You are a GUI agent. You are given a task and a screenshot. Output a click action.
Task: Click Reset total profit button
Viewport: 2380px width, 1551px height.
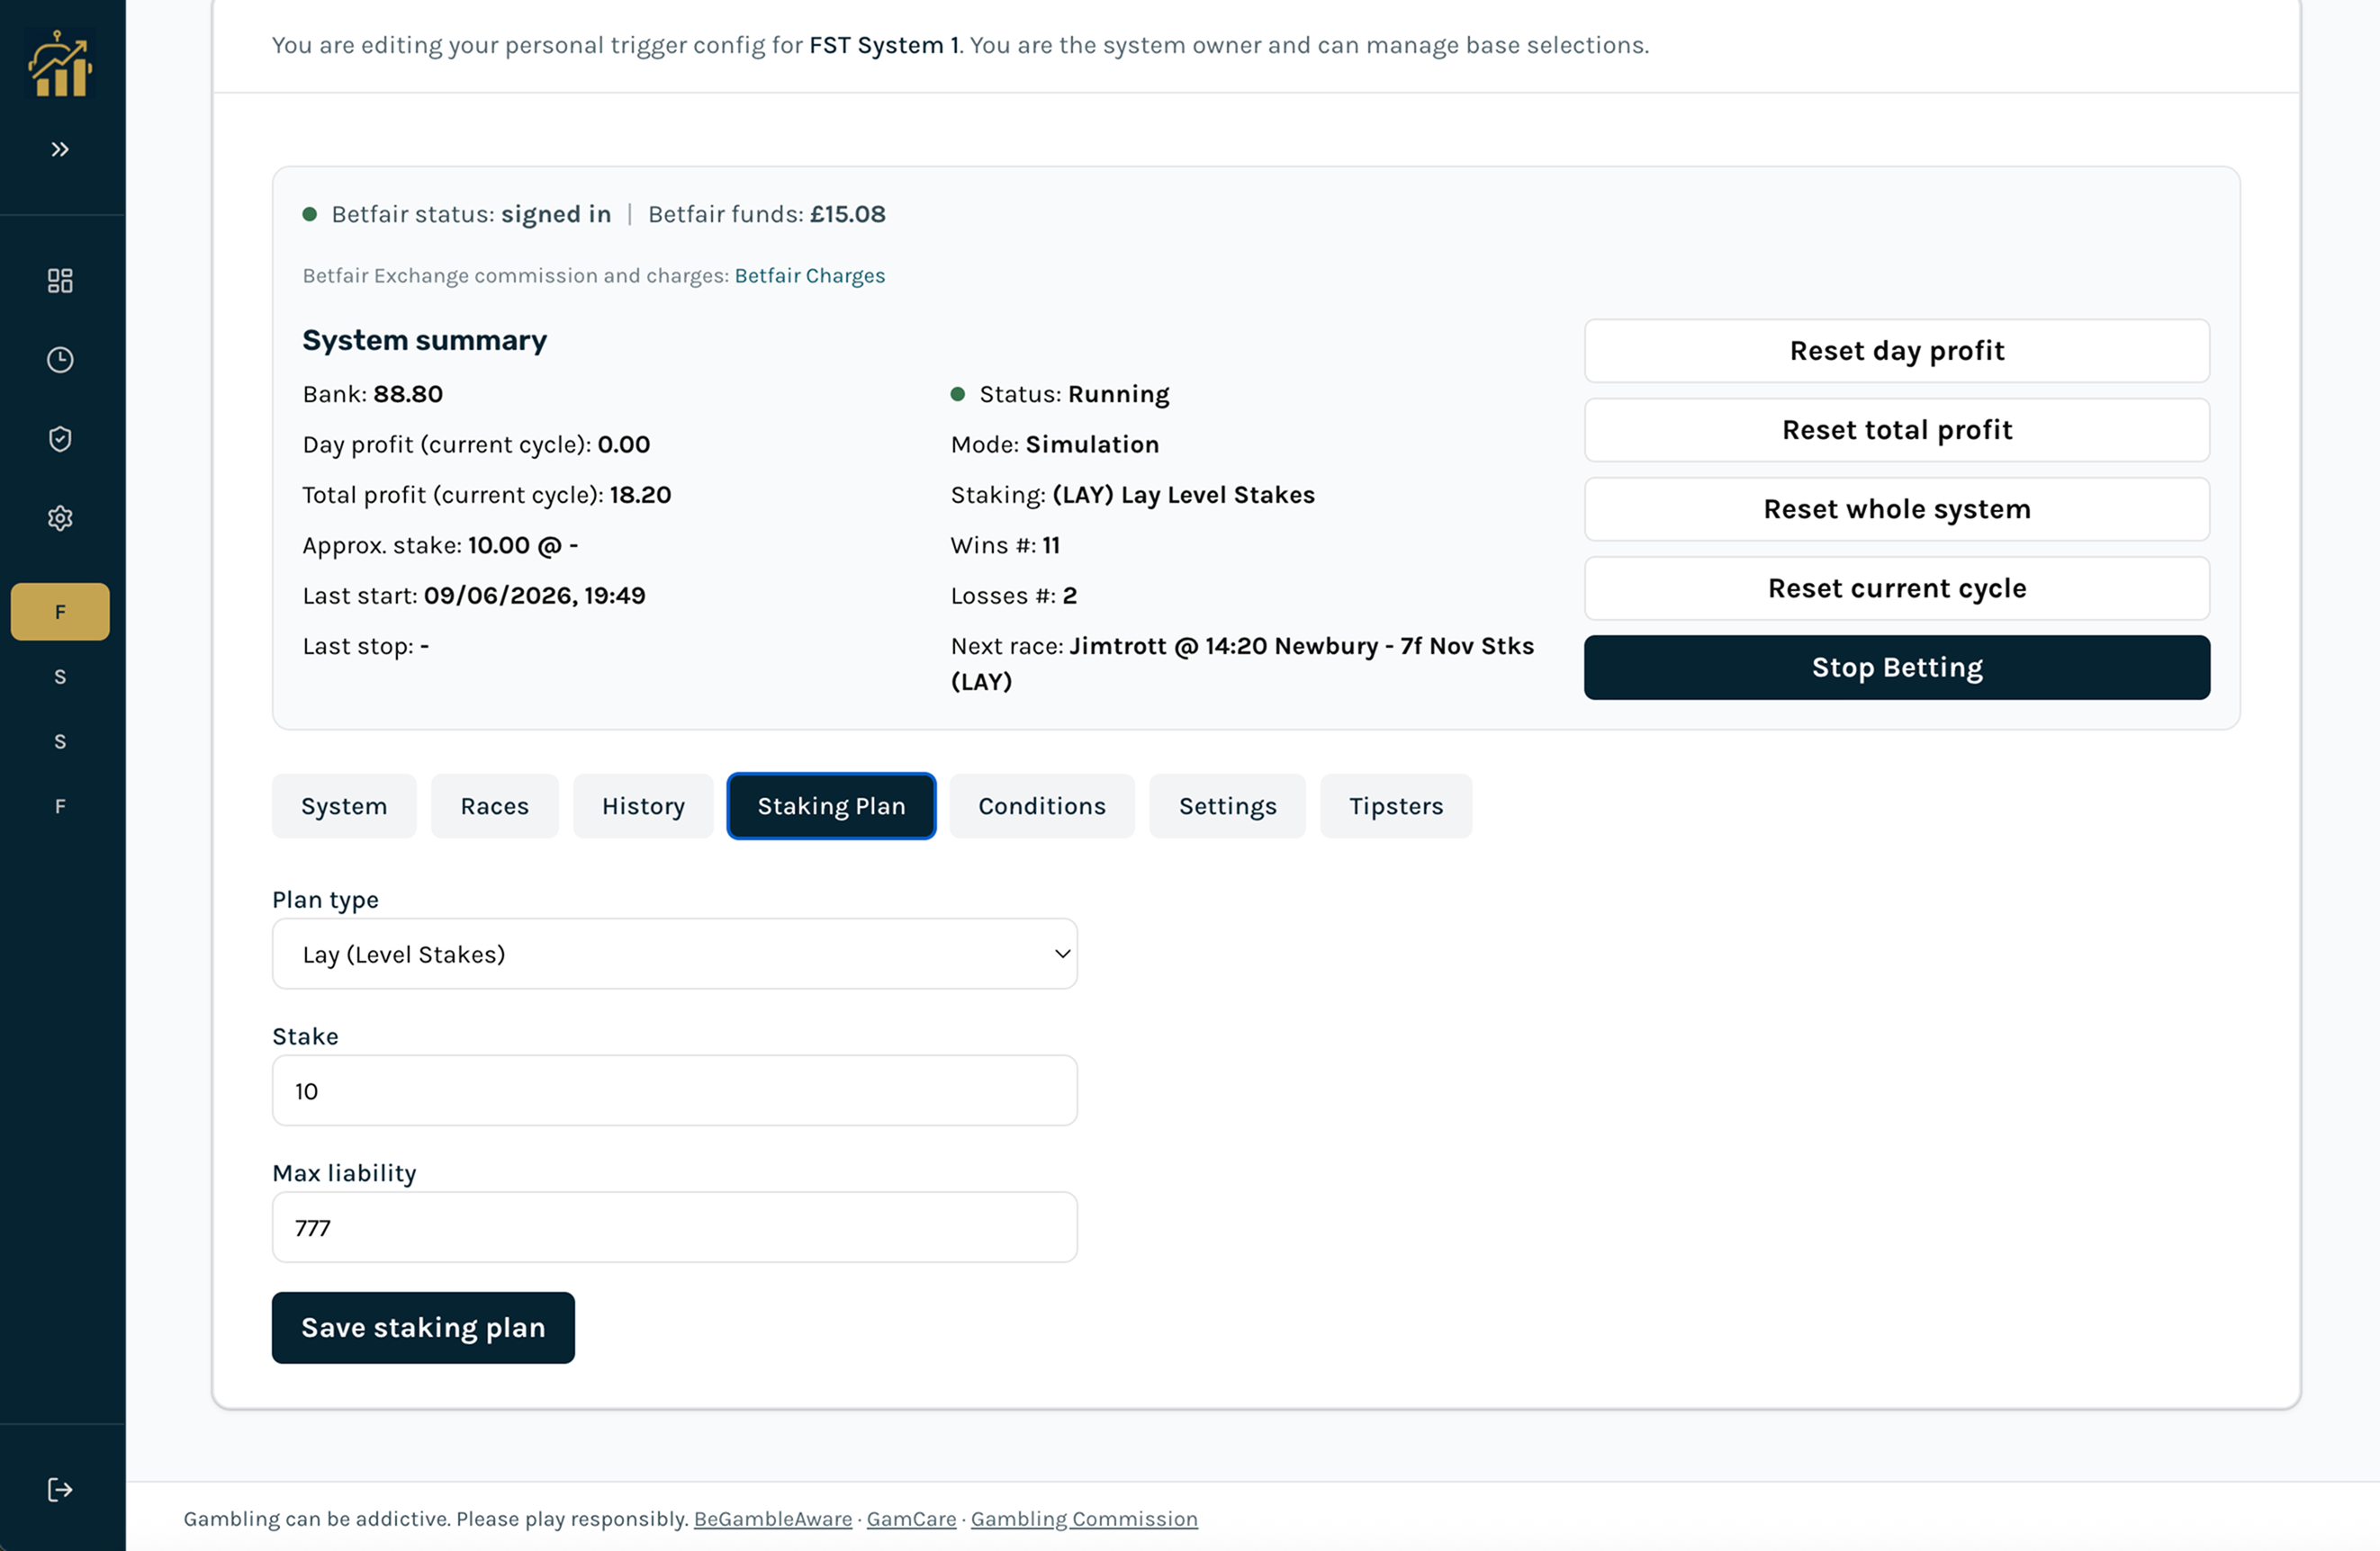pyautogui.click(x=1897, y=430)
